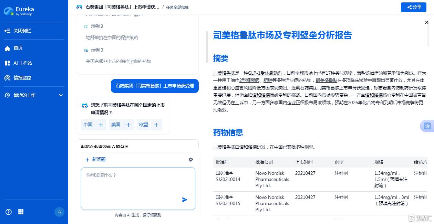Screen dimensions: 434x224
Task: Select 示例 2 地舒单抗 example question
Action: pyautogui.click(x=112, y=38)
